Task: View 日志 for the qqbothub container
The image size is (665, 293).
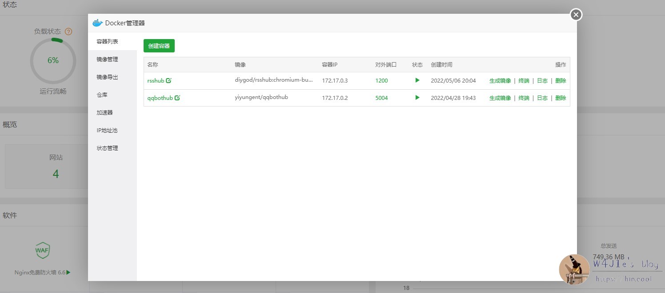Action: (542, 98)
